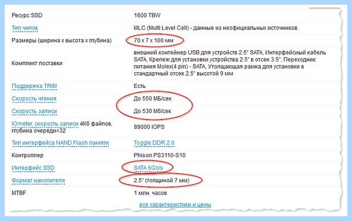
Task: Open the "Поддержка TRIM" link
Action: tap(34, 86)
